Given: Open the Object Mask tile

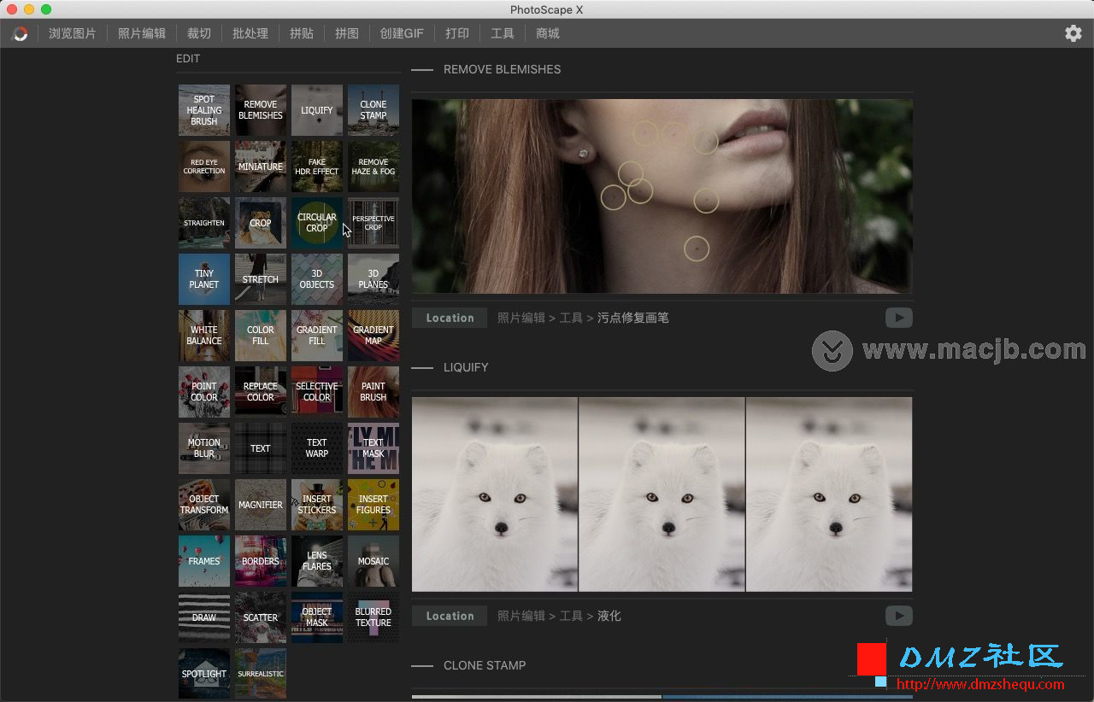Looking at the screenshot, I should point(317,617).
